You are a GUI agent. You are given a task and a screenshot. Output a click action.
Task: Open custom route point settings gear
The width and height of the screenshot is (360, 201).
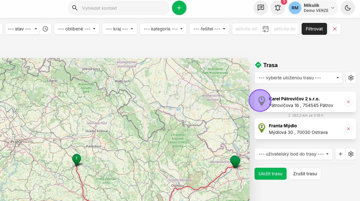pos(351,154)
